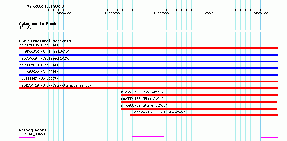The height and width of the screenshot is (141, 287).
Task: Click the Cytogenetic Bands track title
Action: [x=38, y=24]
